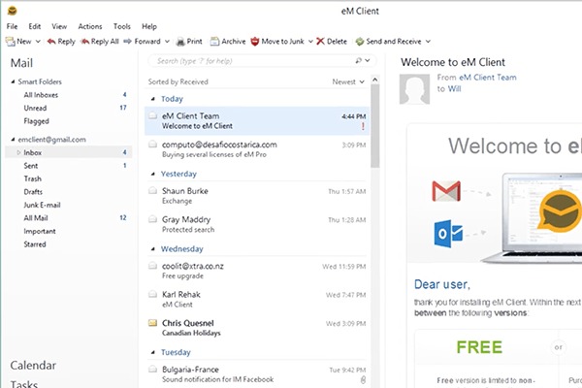The width and height of the screenshot is (582, 388).
Task: Open the Help menu
Action: coord(149,26)
